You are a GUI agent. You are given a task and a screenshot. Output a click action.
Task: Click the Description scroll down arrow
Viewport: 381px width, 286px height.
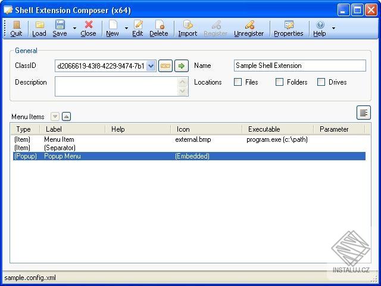click(183, 91)
